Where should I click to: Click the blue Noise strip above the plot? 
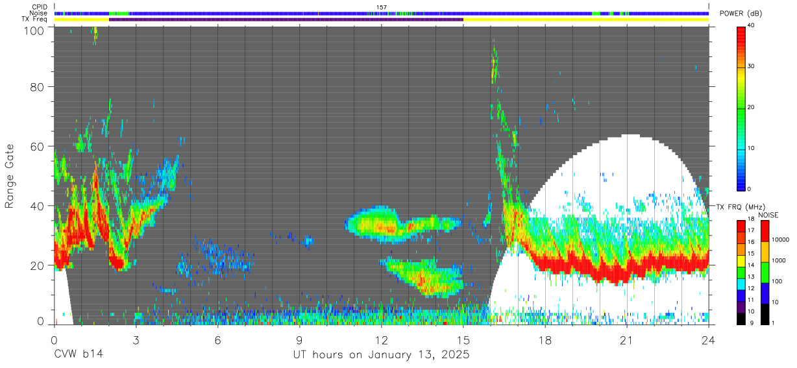pos(382,13)
